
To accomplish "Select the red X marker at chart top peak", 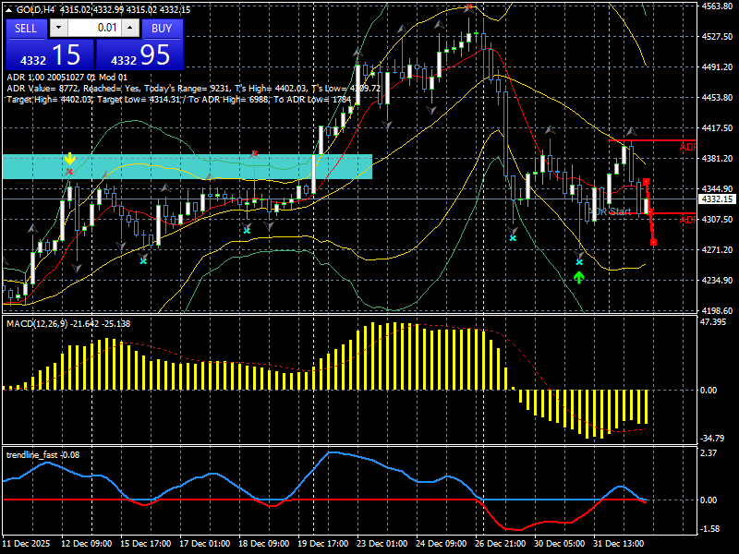I will (x=468, y=6).
